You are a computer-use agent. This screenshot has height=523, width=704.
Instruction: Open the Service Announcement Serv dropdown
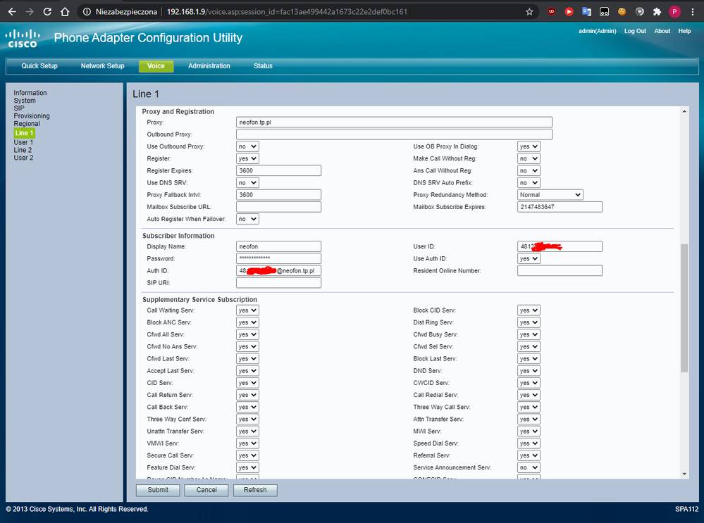(x=529, y=467)
